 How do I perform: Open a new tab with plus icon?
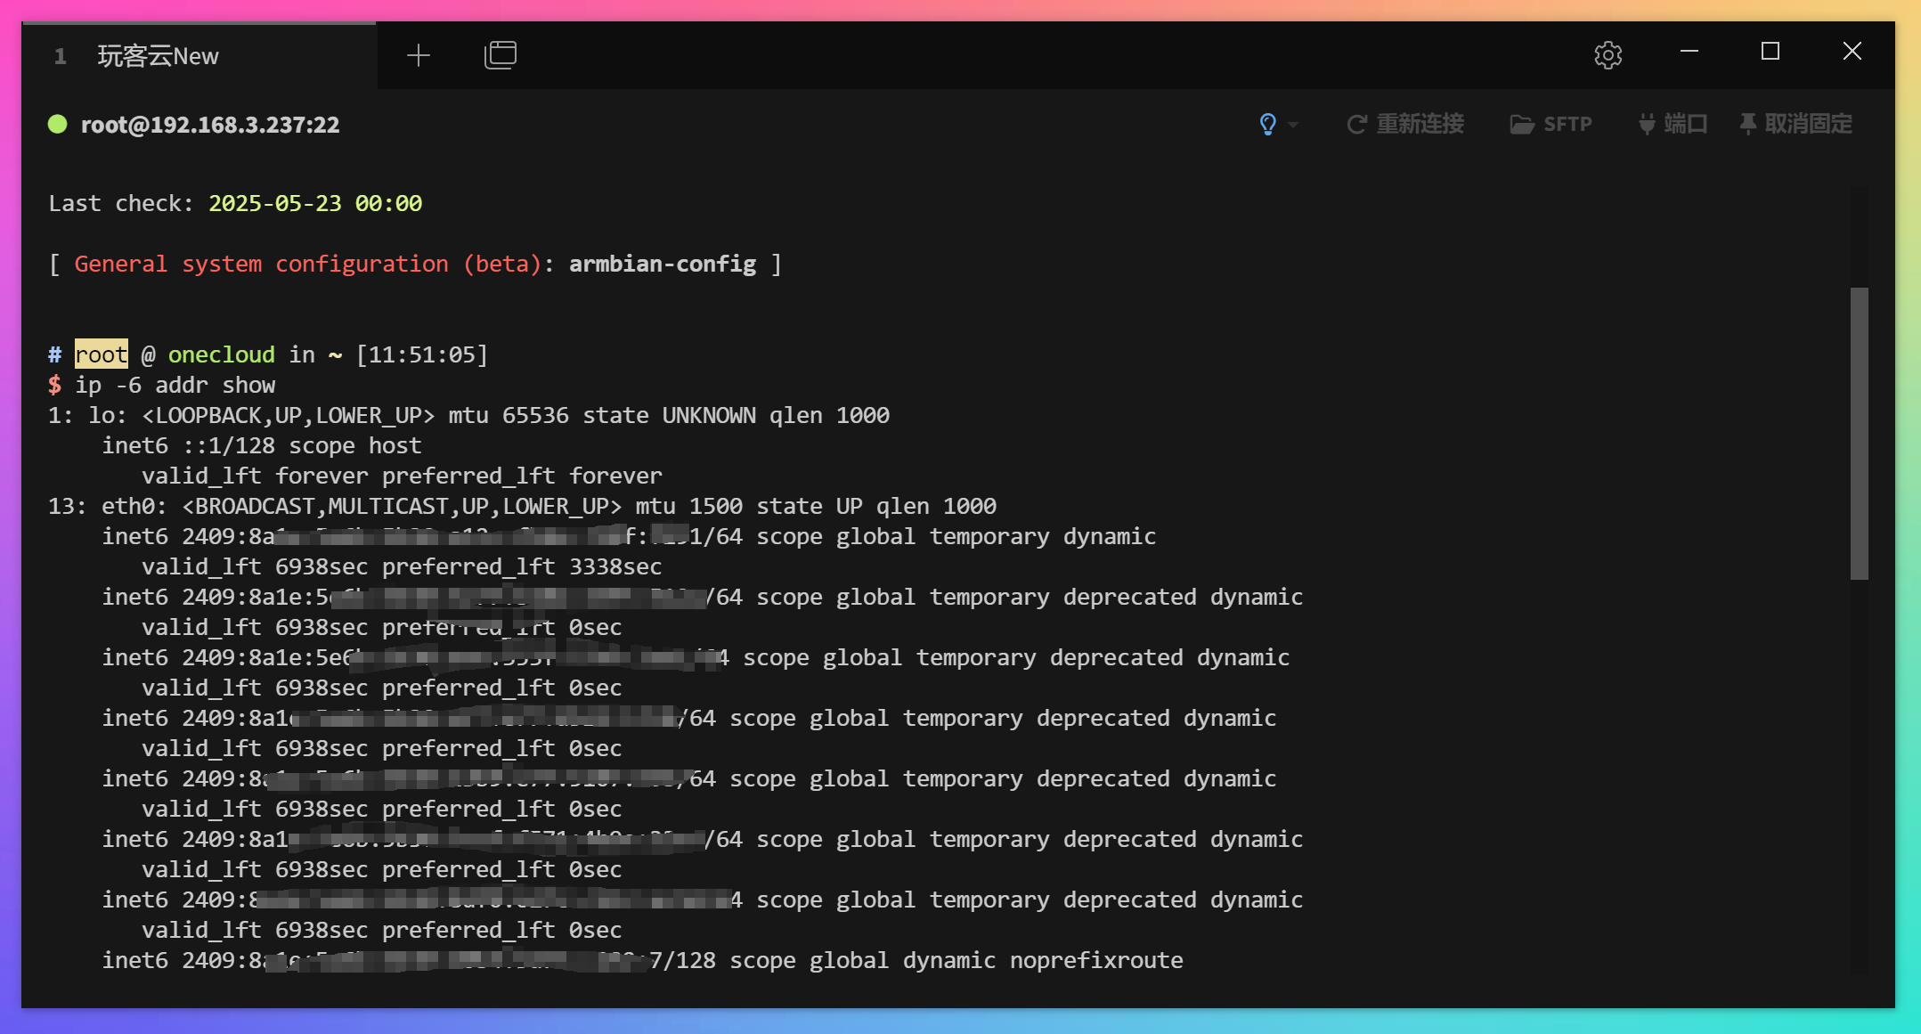(x=418, y=55)
